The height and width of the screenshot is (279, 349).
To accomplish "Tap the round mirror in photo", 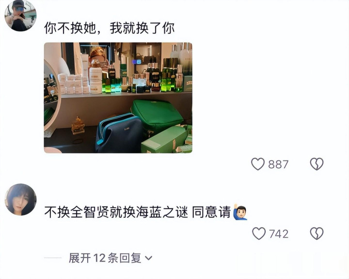I will (52, 96).
